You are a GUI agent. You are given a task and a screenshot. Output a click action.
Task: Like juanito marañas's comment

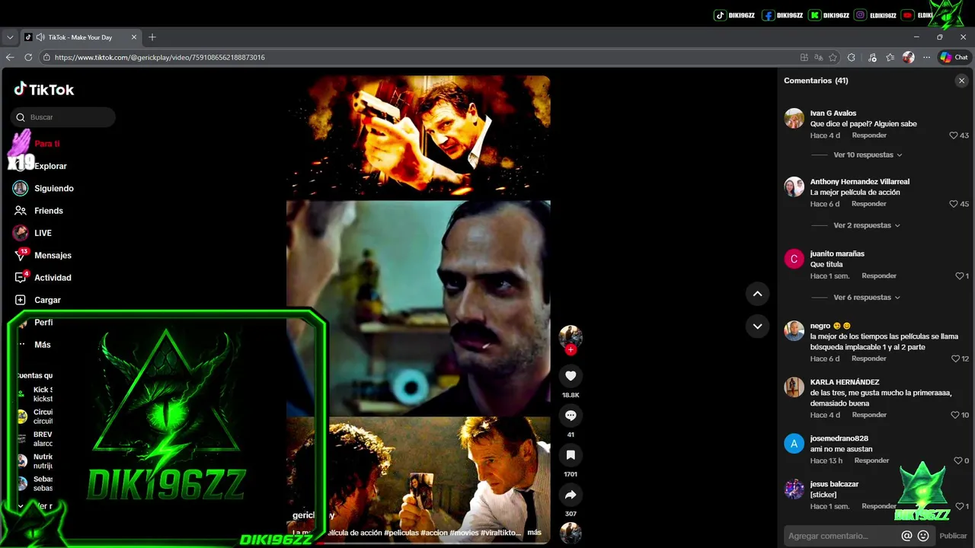960,276
